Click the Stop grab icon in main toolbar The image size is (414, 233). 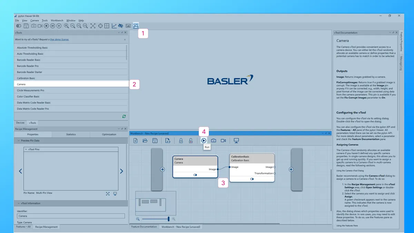(x=46, y=26)
